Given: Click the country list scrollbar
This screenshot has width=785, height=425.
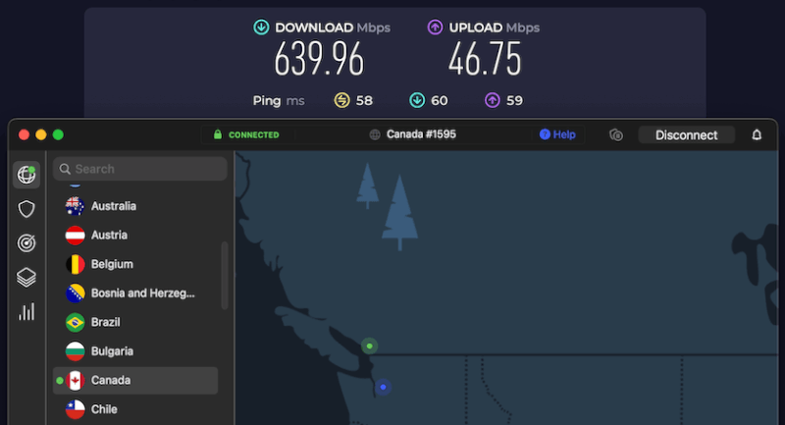Looking at the screenshot, I should point(225,276).
